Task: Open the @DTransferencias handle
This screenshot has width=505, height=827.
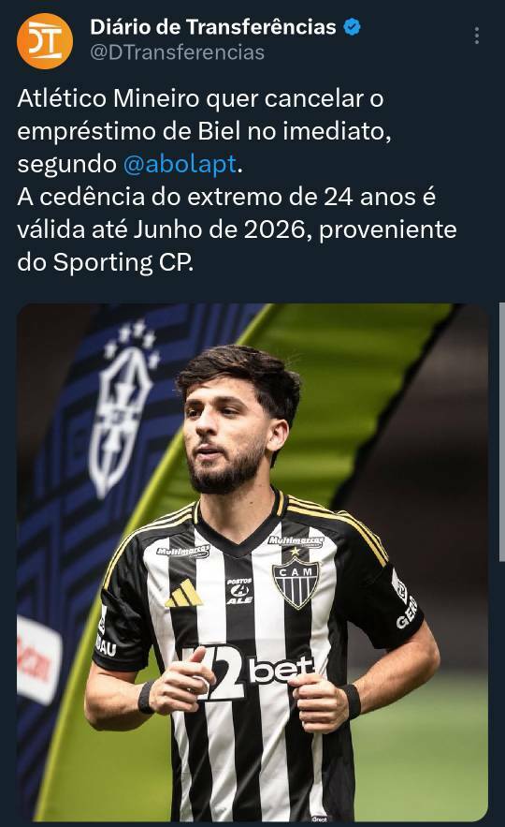Action: [x=178, y=52]
